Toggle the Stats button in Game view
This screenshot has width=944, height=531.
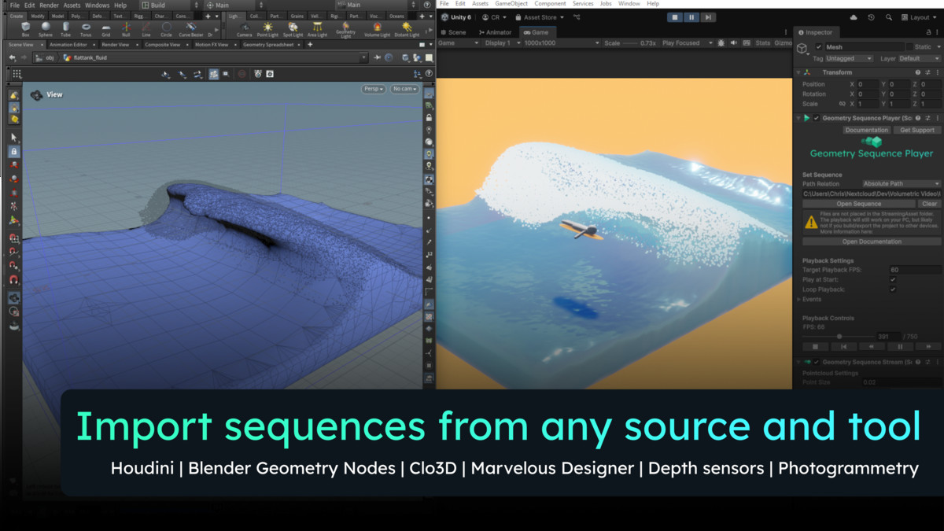763,43
